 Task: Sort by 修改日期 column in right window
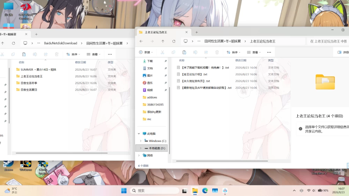pos(241,60)
